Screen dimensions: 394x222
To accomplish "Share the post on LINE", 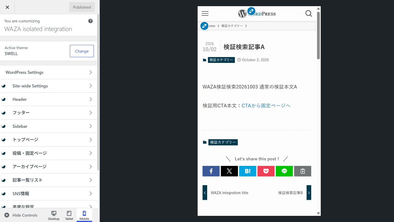I will (x=284, y=171).
